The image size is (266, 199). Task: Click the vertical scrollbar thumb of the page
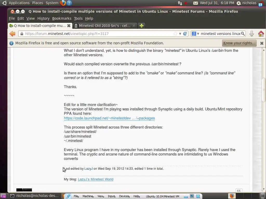point(263,90)
